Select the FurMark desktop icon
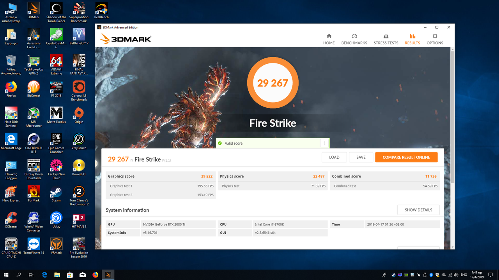 34,194
